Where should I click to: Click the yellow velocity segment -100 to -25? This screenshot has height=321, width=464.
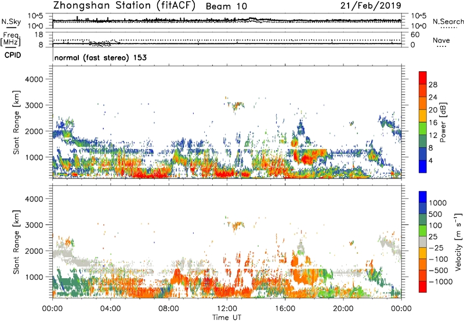(x=423, y=253)
